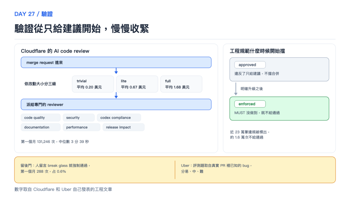Click the '第一個月 131,246 次' statistic text
Image resolution: width=350 pixels, height=197 pixels.
38,142
